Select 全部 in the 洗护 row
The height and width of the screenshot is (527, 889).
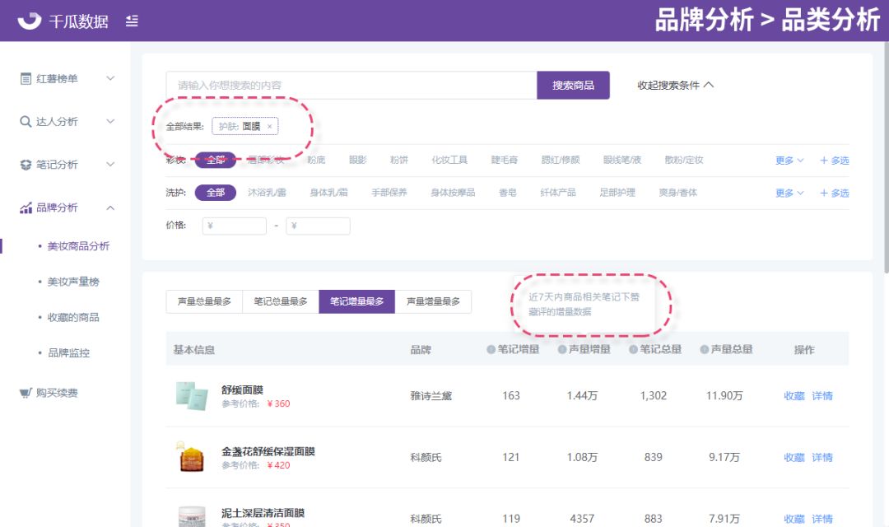[216, 193]
